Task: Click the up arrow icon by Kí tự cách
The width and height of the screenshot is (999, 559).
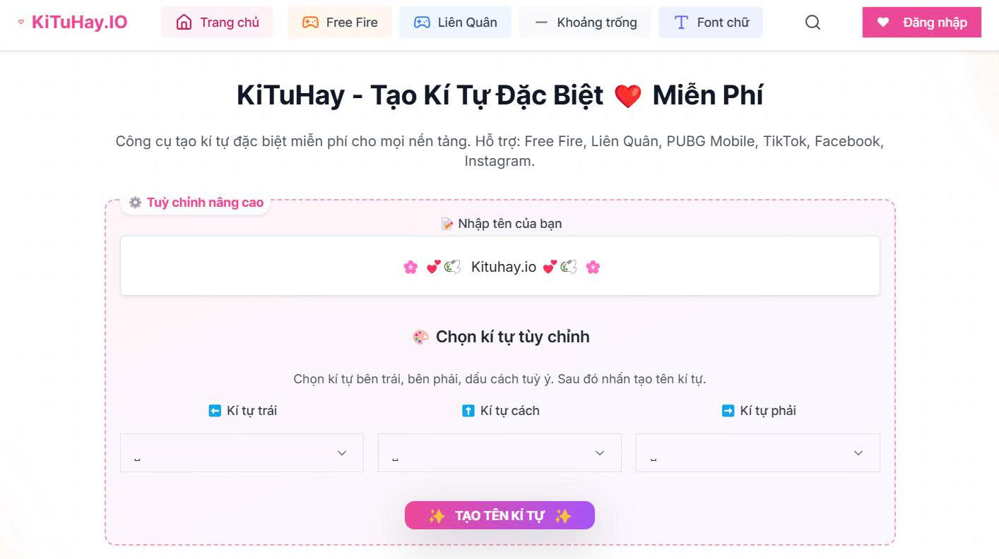Action: pos(468,411)
